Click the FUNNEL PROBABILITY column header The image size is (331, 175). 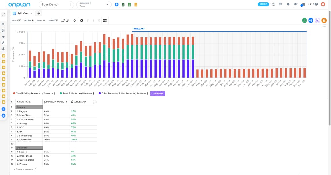[56, 102]
